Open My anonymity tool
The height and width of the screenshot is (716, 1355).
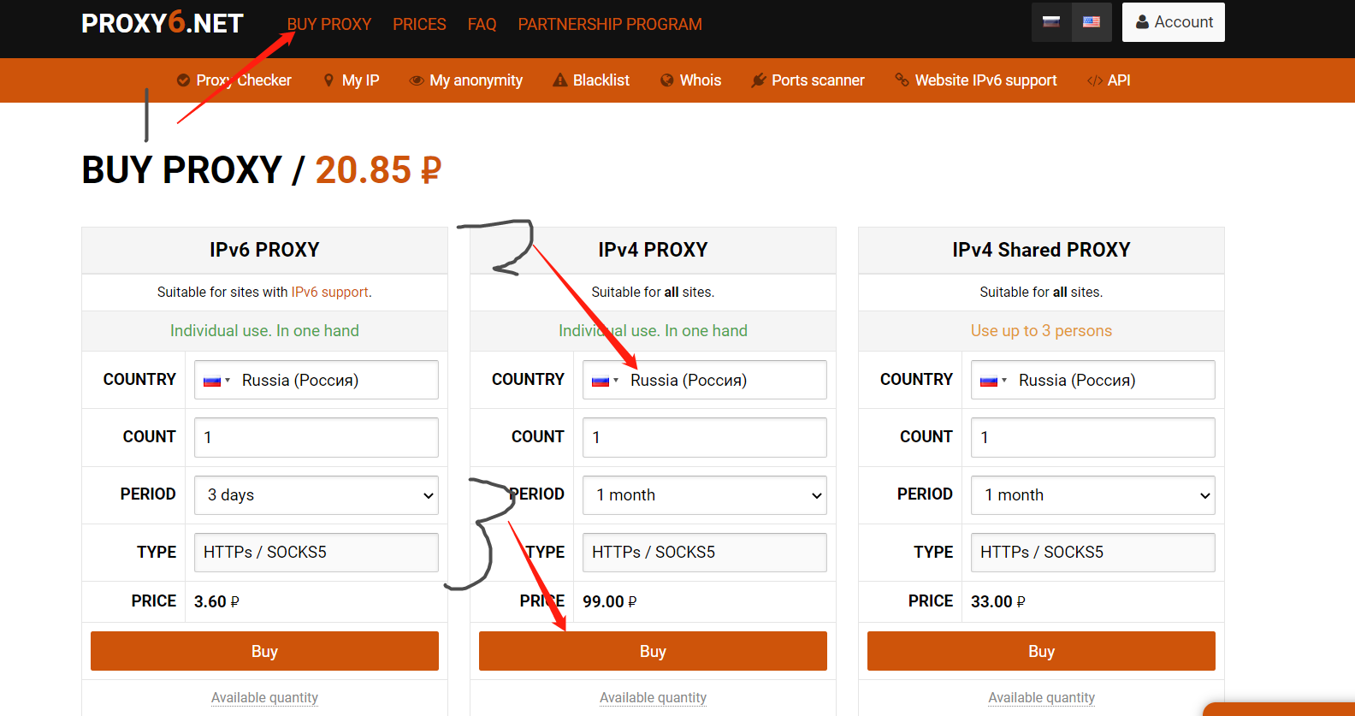(466, 80)
